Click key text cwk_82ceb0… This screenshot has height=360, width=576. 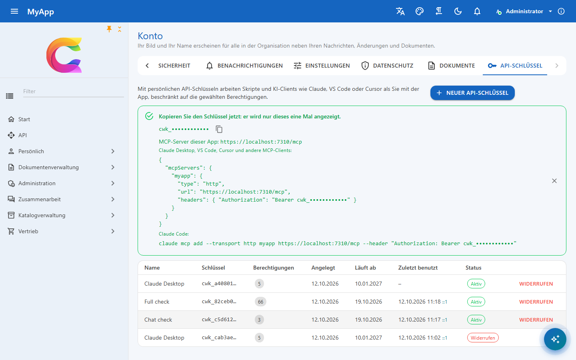pyautogui.click(x=219, y=302)
